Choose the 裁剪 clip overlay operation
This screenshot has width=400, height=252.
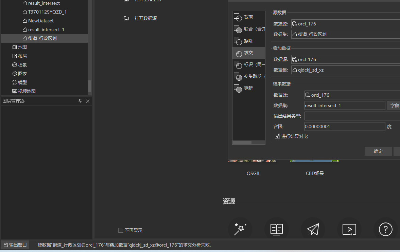point(249,17)
